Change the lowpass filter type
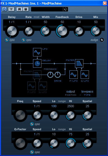This screenshot has height=156, width=108. [x=87, y=91]
